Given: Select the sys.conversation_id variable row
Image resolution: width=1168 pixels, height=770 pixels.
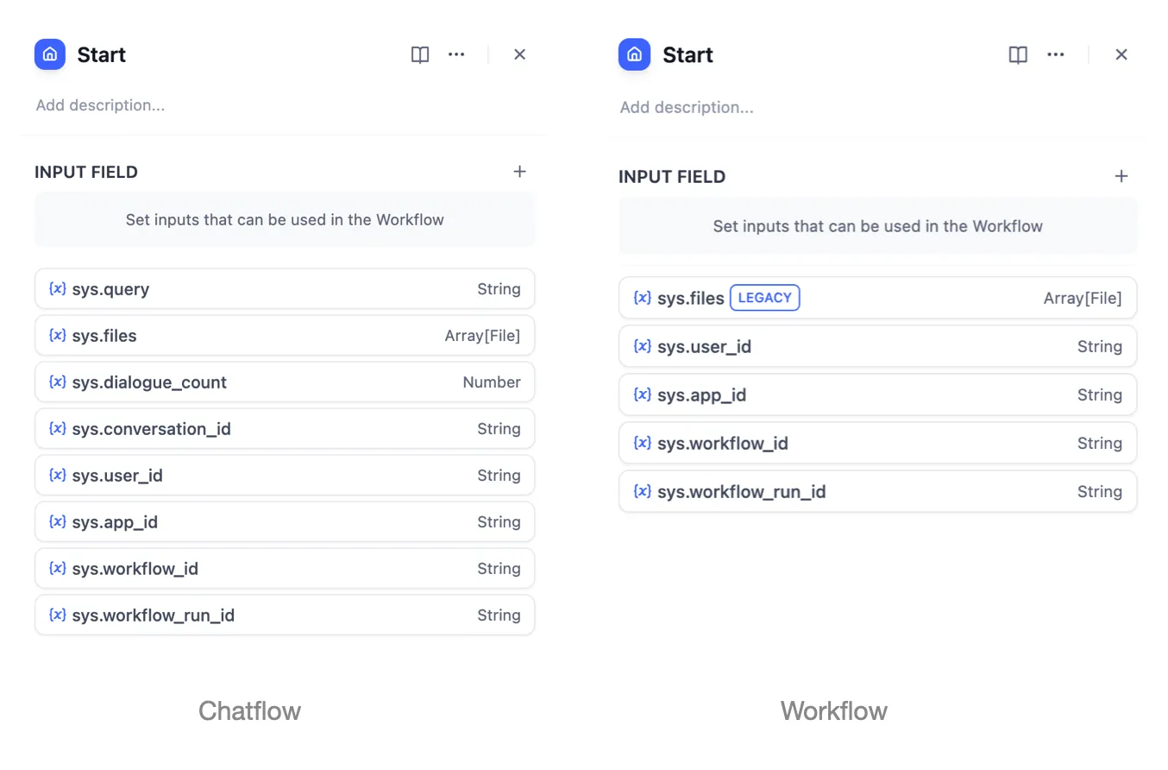Looking at the screenshot, I should coord(285,429).
